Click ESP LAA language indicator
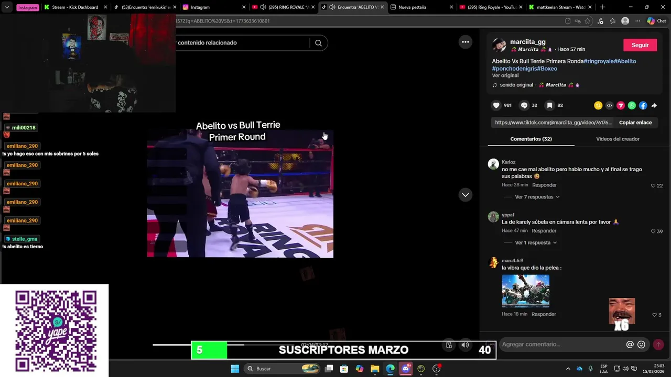 coord(604,369)
